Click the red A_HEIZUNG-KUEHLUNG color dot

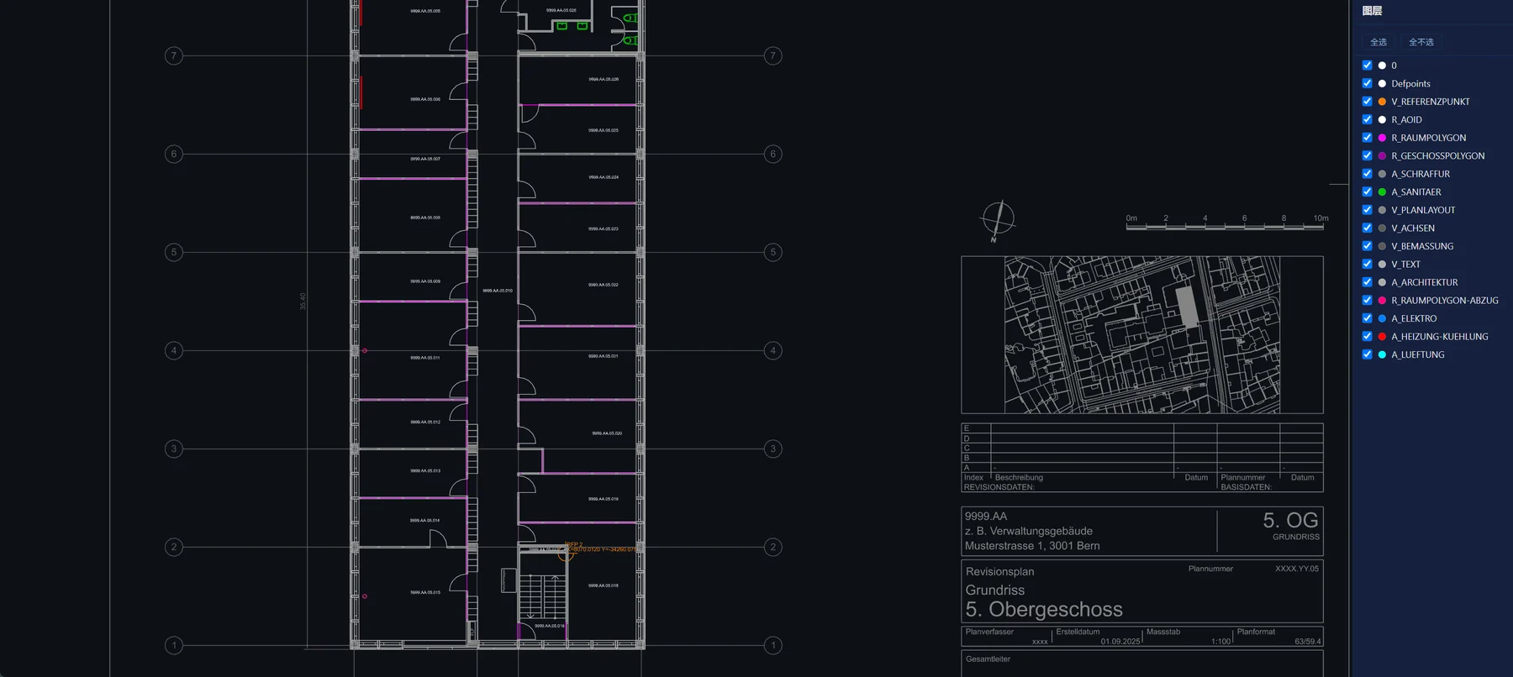pyautogui.click(x=1382, y=336)
